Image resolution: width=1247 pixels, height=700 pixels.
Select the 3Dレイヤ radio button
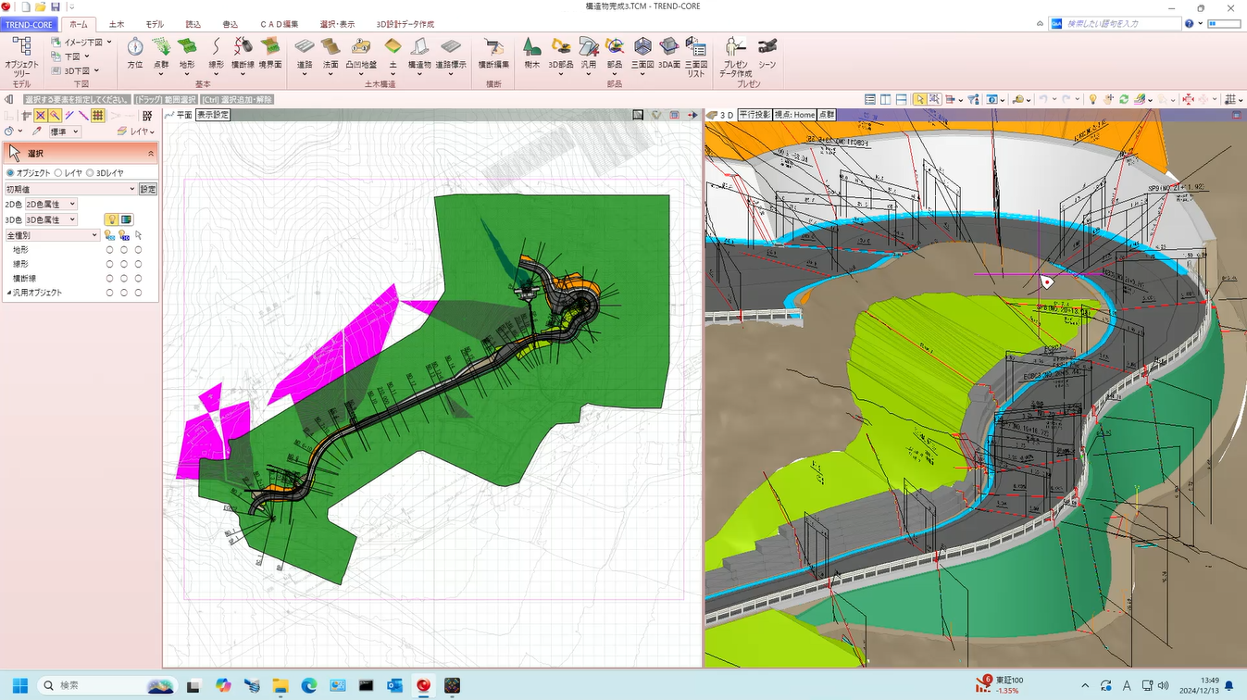tap(91, 173)
